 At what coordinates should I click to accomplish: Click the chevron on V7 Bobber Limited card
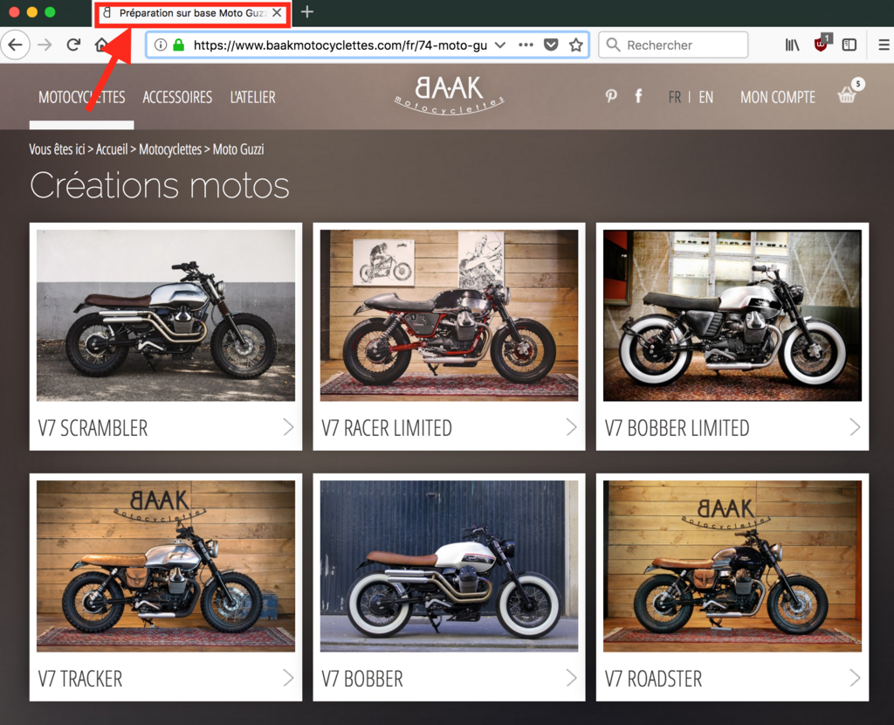click(855, 427)
